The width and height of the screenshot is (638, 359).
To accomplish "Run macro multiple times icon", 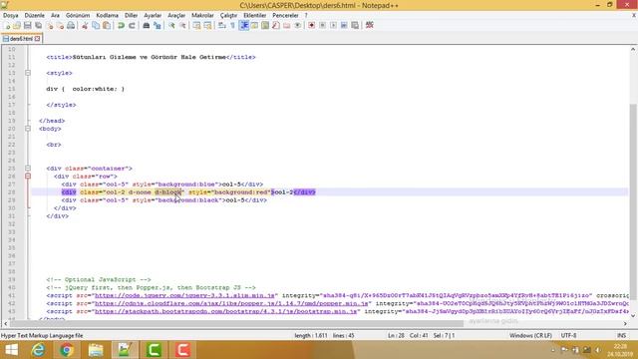I will tap(344, 25).
